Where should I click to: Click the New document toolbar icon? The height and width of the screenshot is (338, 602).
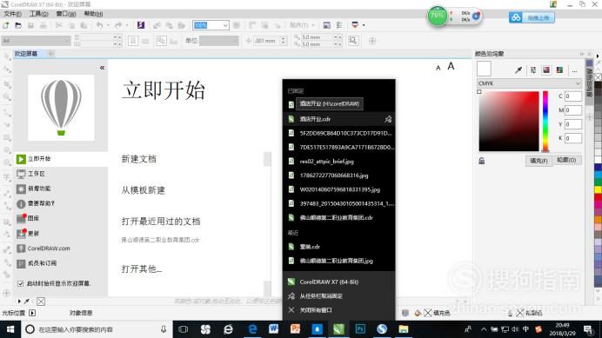point(6,25)
